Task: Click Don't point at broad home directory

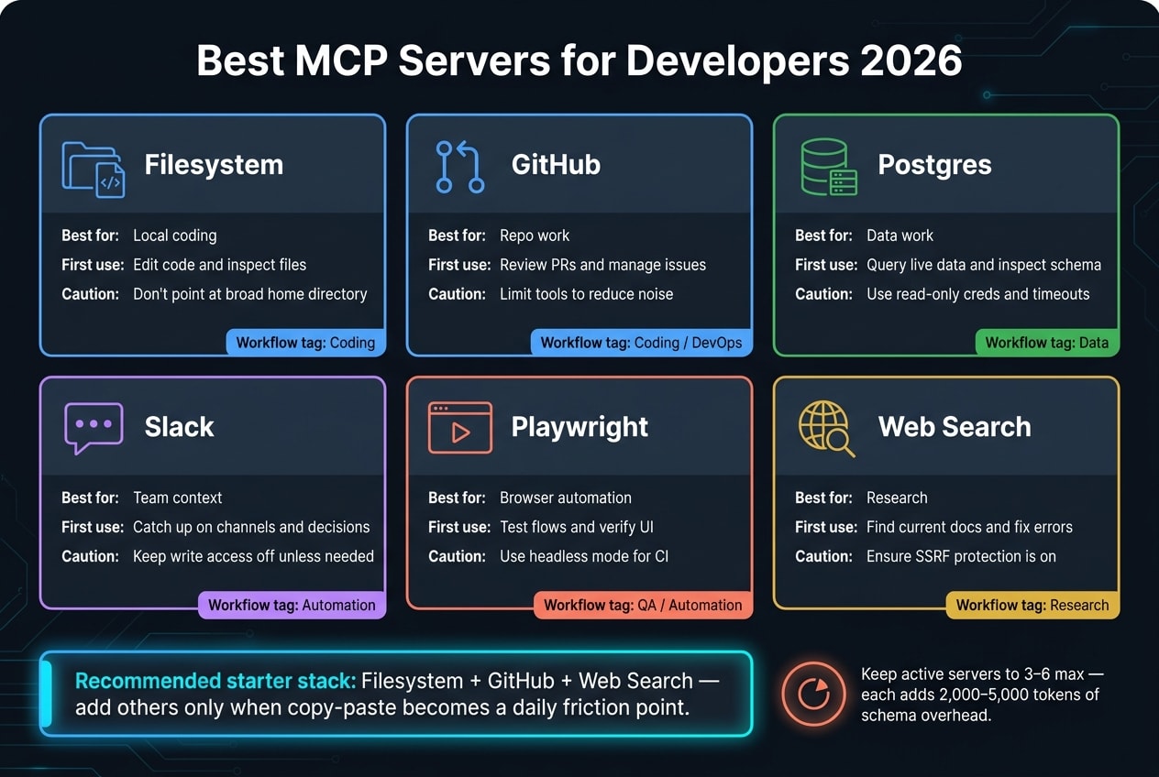Action: point(250,294)
